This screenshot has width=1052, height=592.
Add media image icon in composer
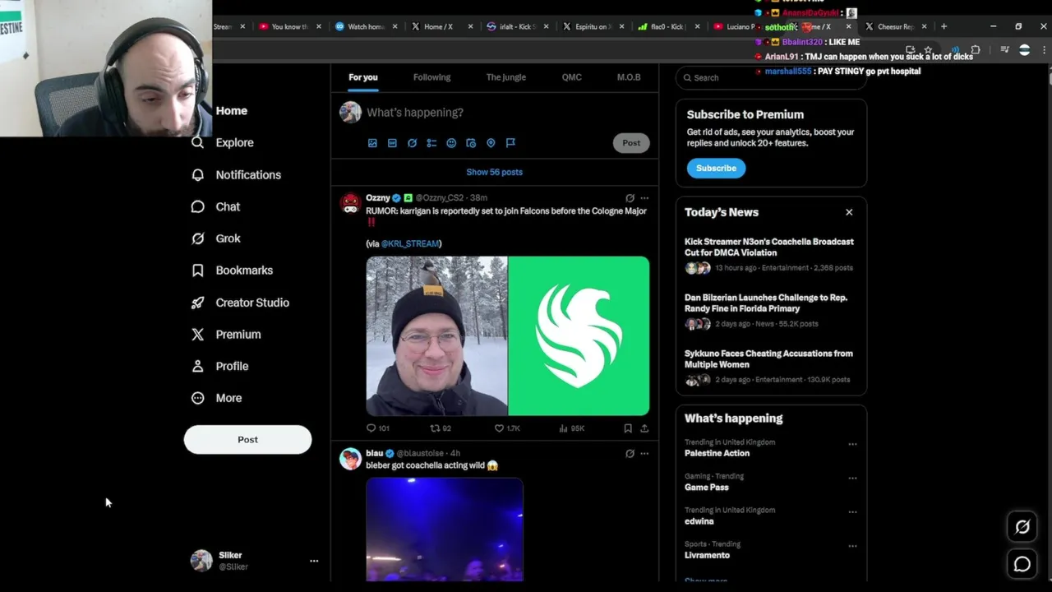point(372,143)
